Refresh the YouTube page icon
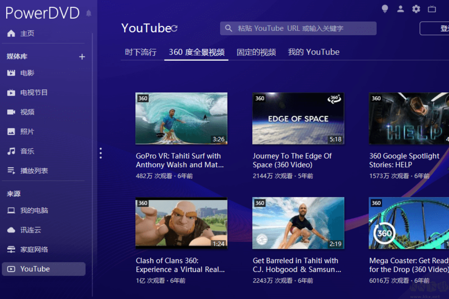449x299 pixels. (174, 29)
